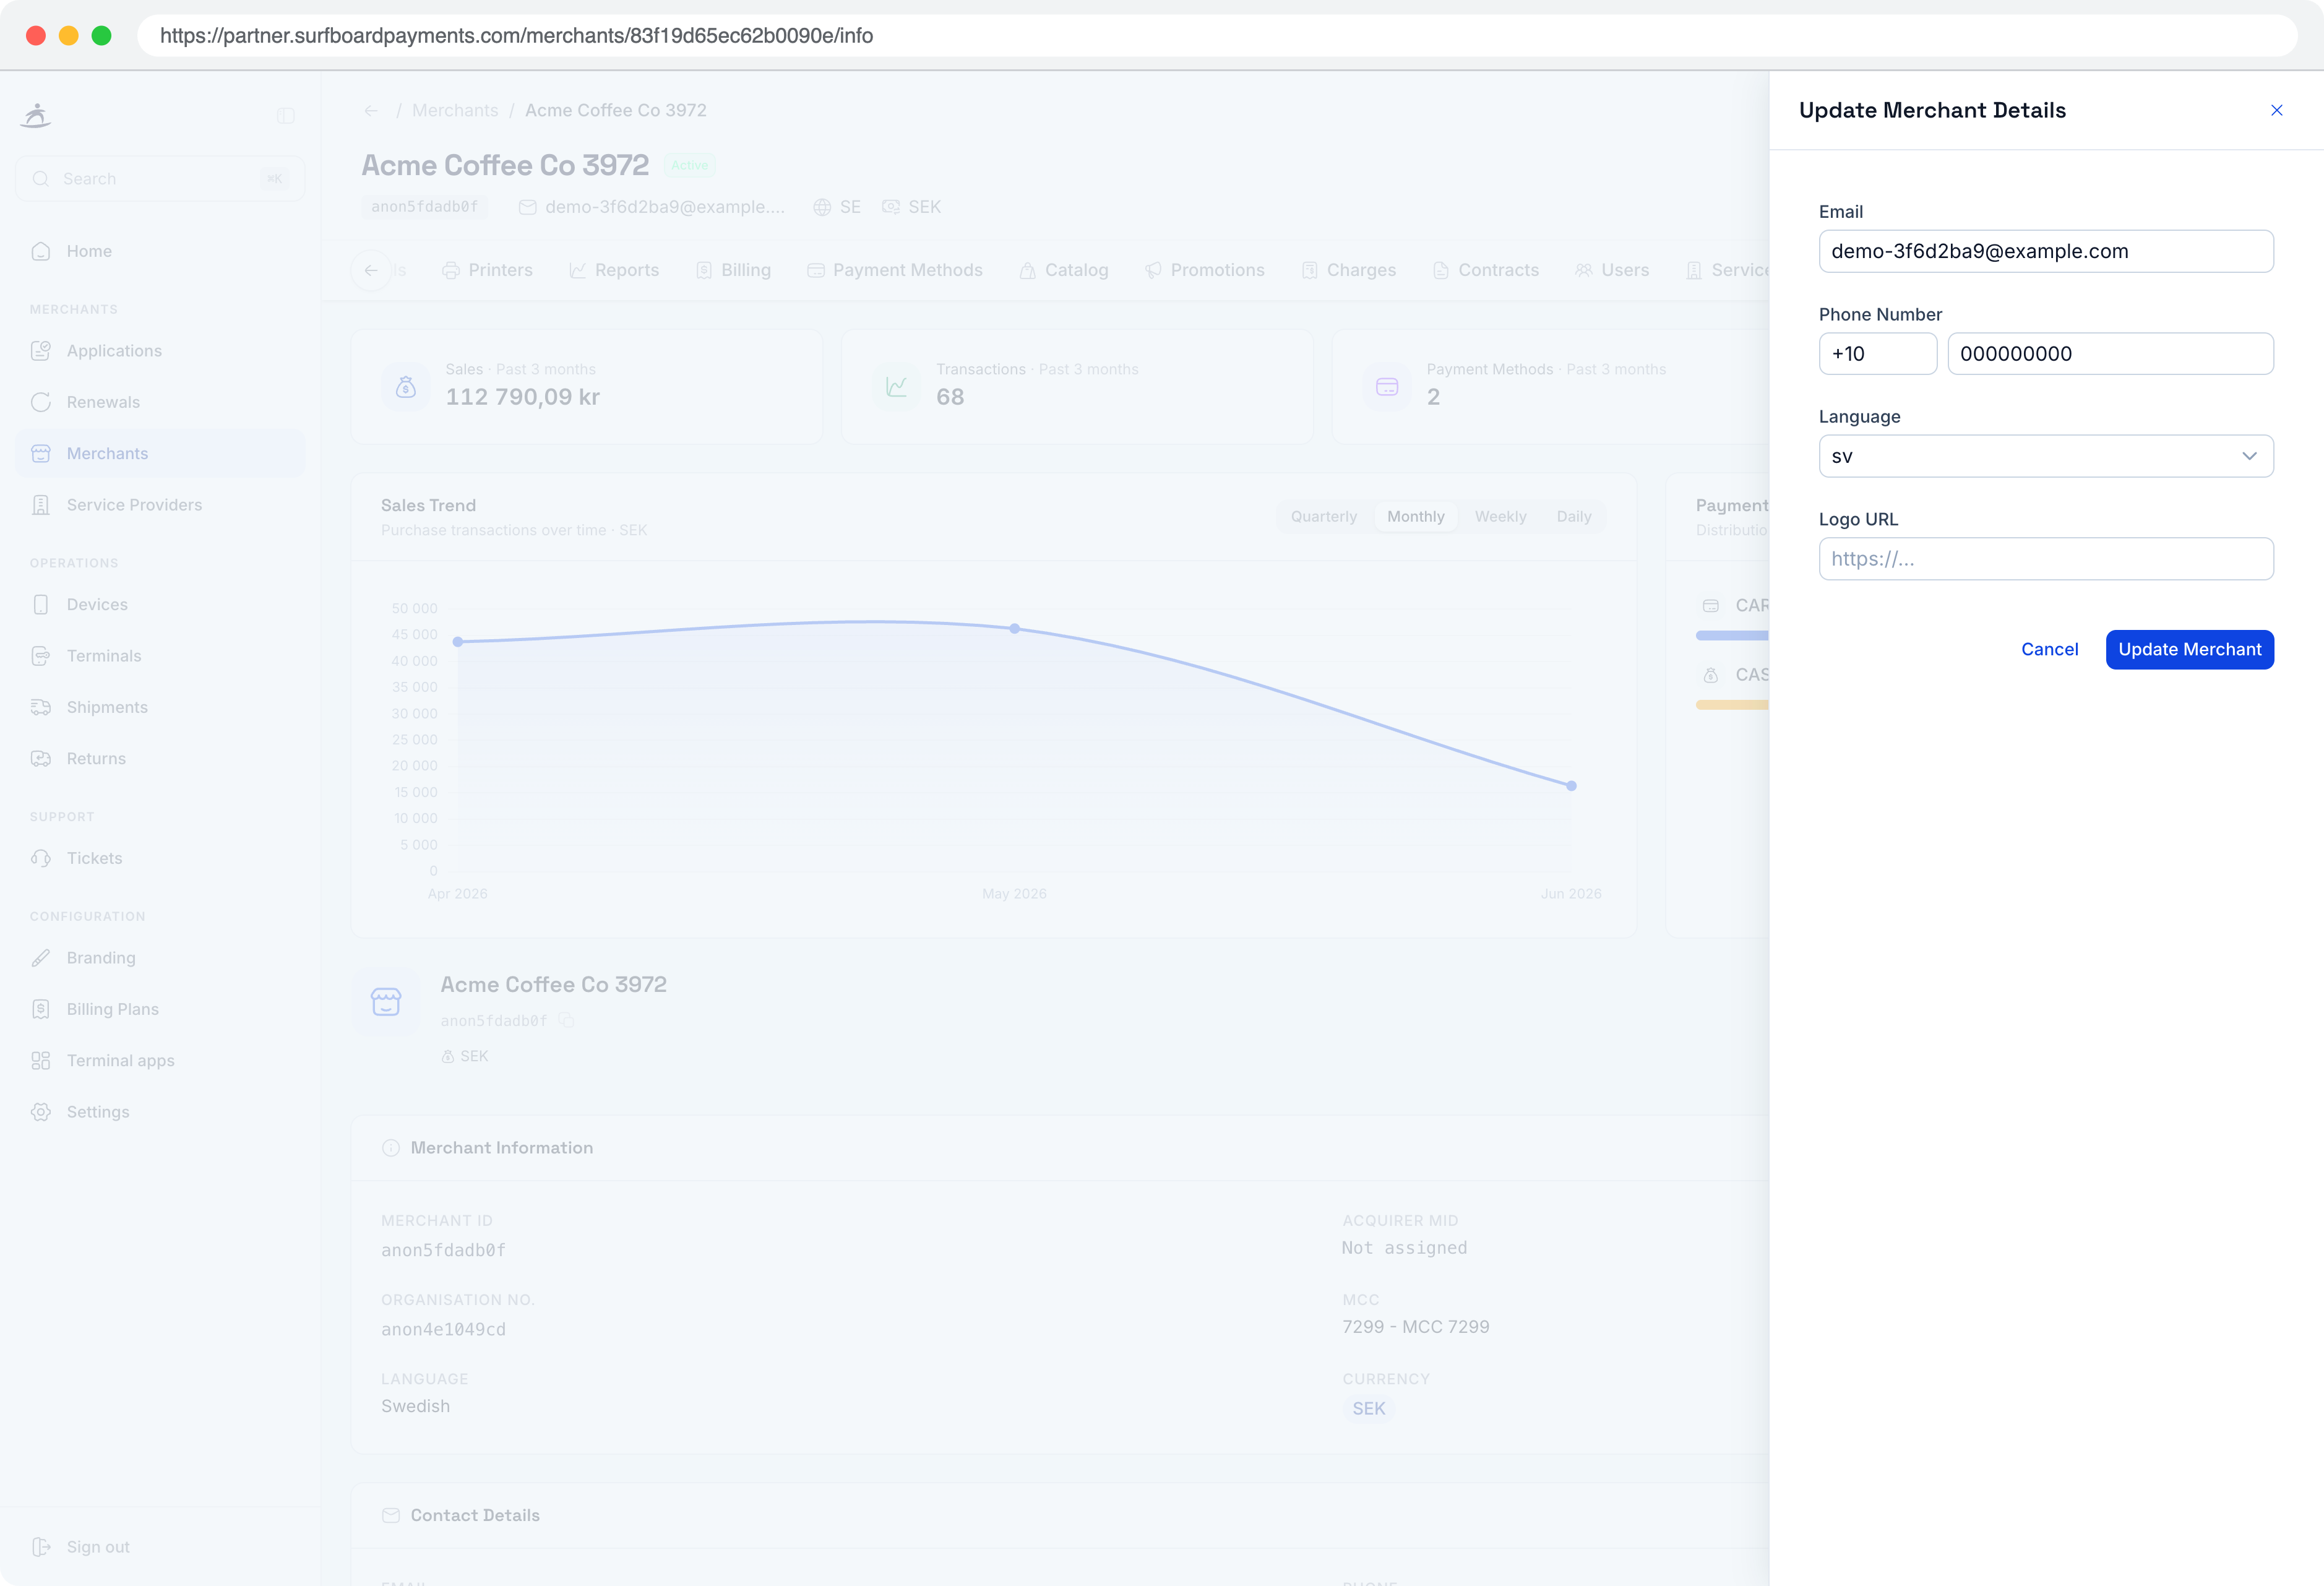Switch to the Catalog tab
This screenshot has height=1586, width=2324.
[1064, 270]
